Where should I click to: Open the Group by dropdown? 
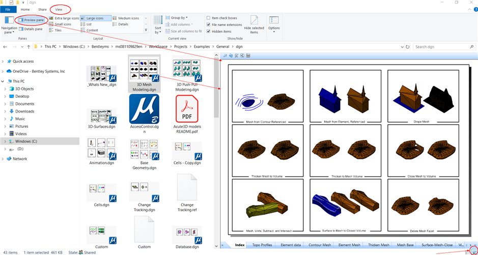click(x=177, y=18)
